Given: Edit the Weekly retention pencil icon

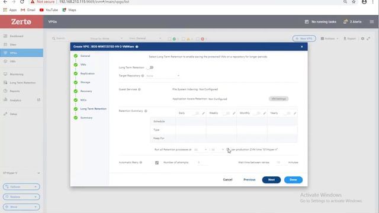Looking at the screenshot, I should (234, 113).
